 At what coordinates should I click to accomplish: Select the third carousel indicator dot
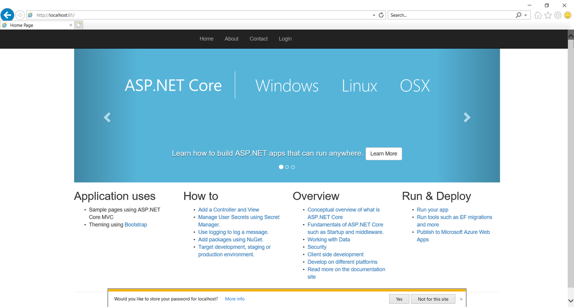pos(293,167)
